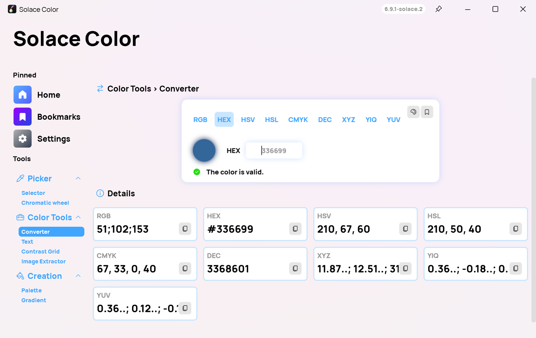Open the YIQ tab
Image resolution: width=536 pixels, height=338 pixels.
pos(371,120)
